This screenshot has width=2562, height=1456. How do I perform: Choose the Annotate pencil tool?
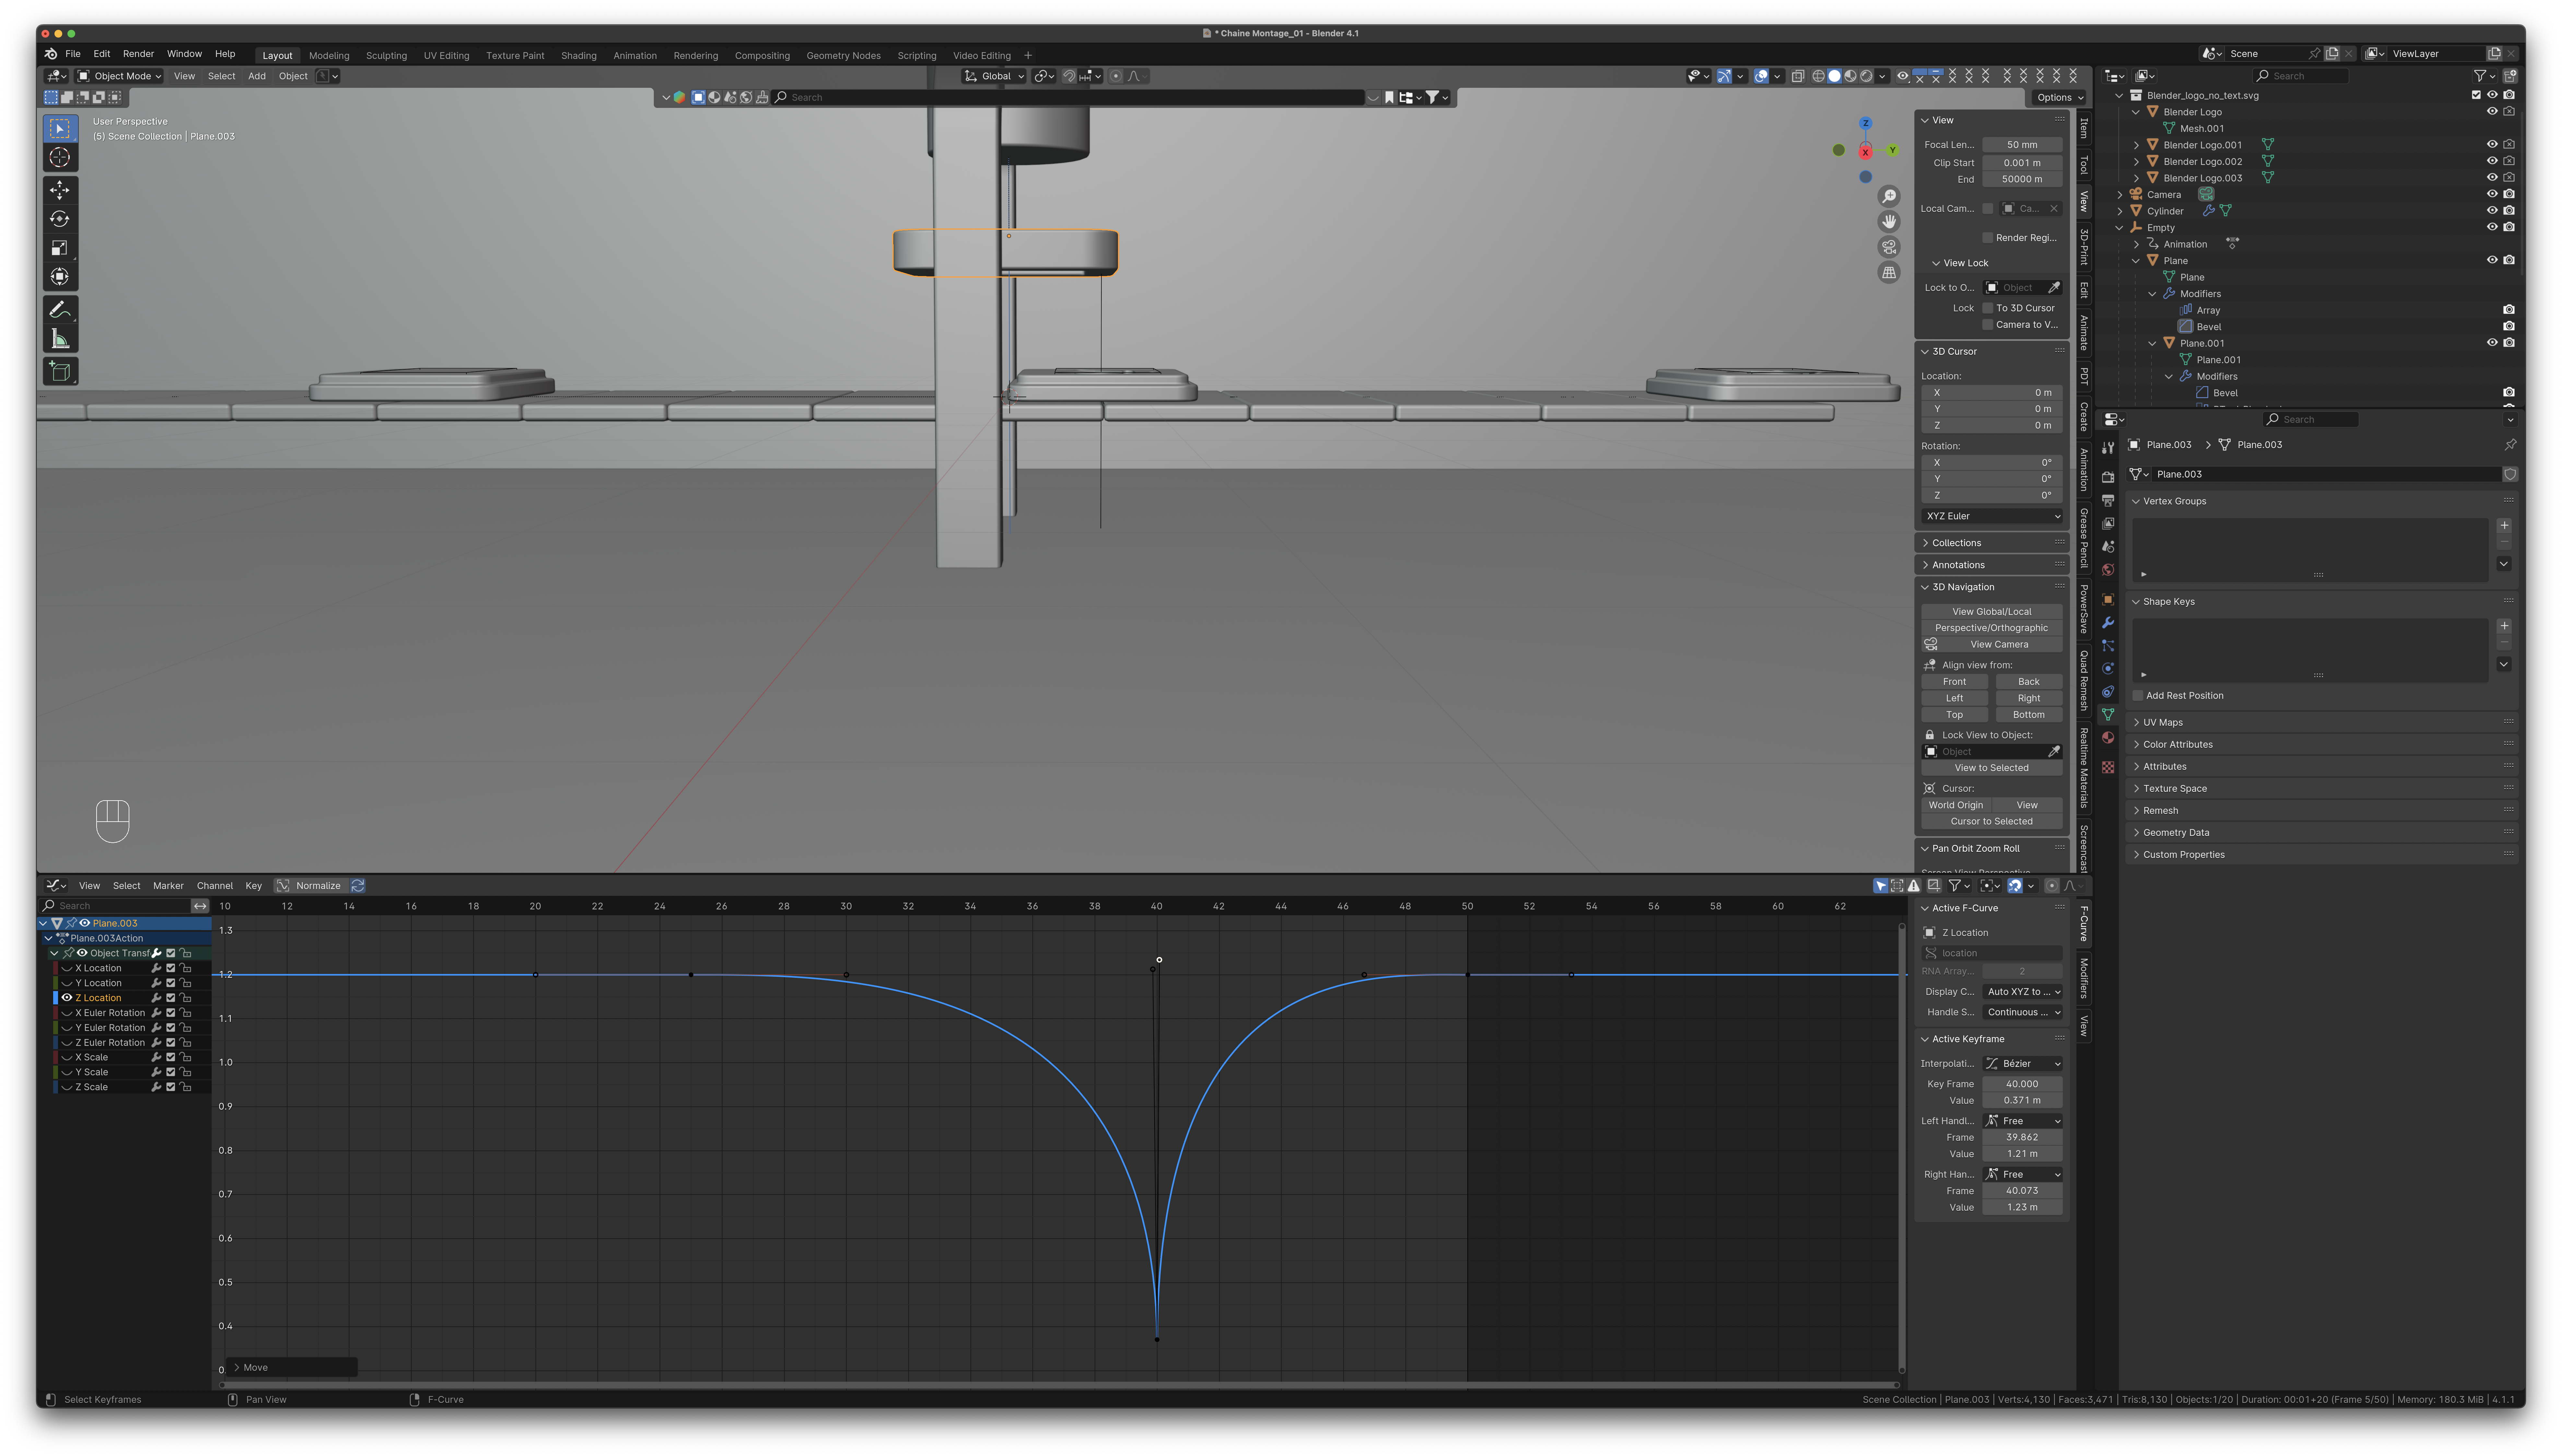(60, 310)
